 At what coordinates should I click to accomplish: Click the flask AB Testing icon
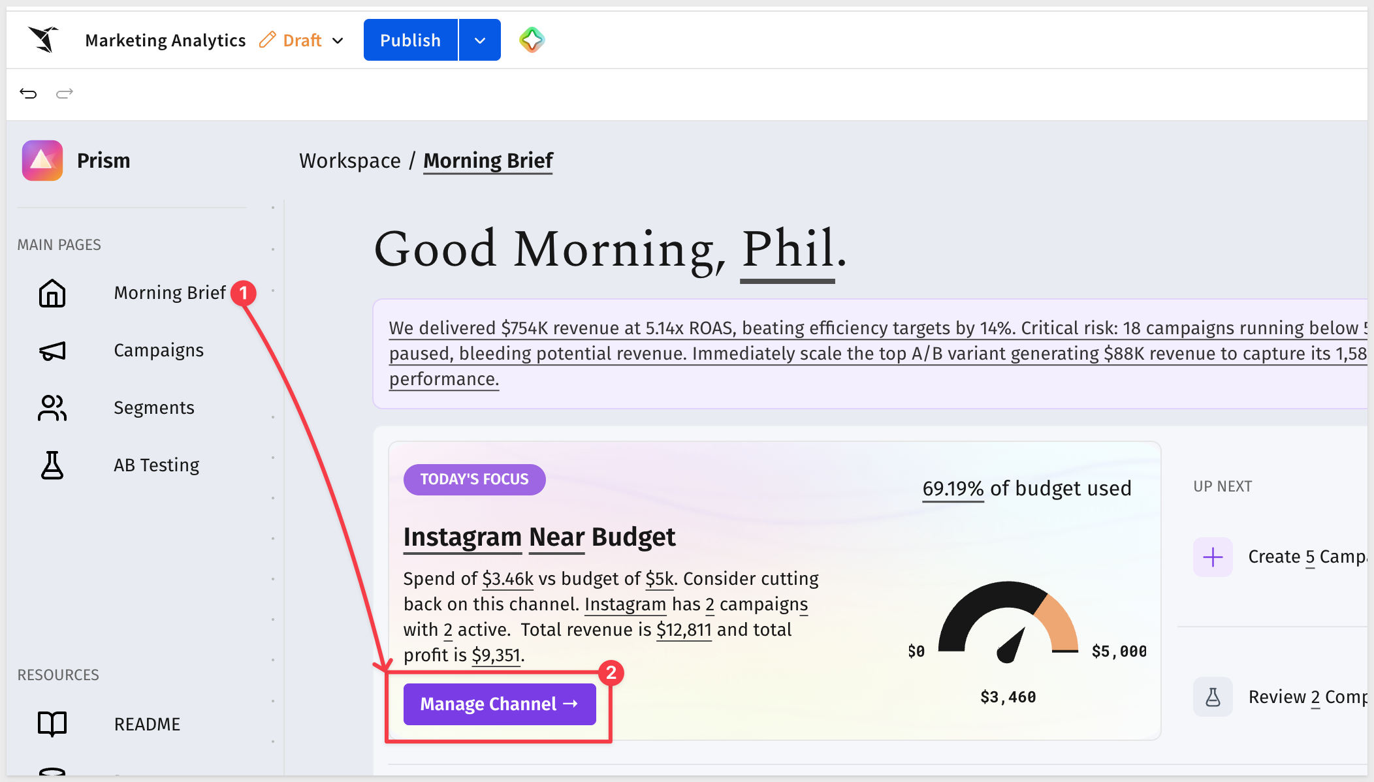tap(52, 465)
